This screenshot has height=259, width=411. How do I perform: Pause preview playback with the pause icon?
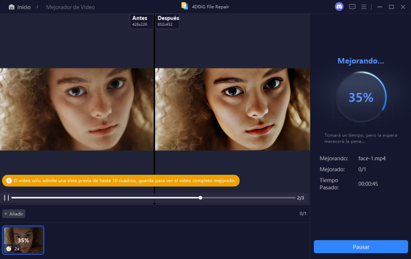[x=7, y=197]
